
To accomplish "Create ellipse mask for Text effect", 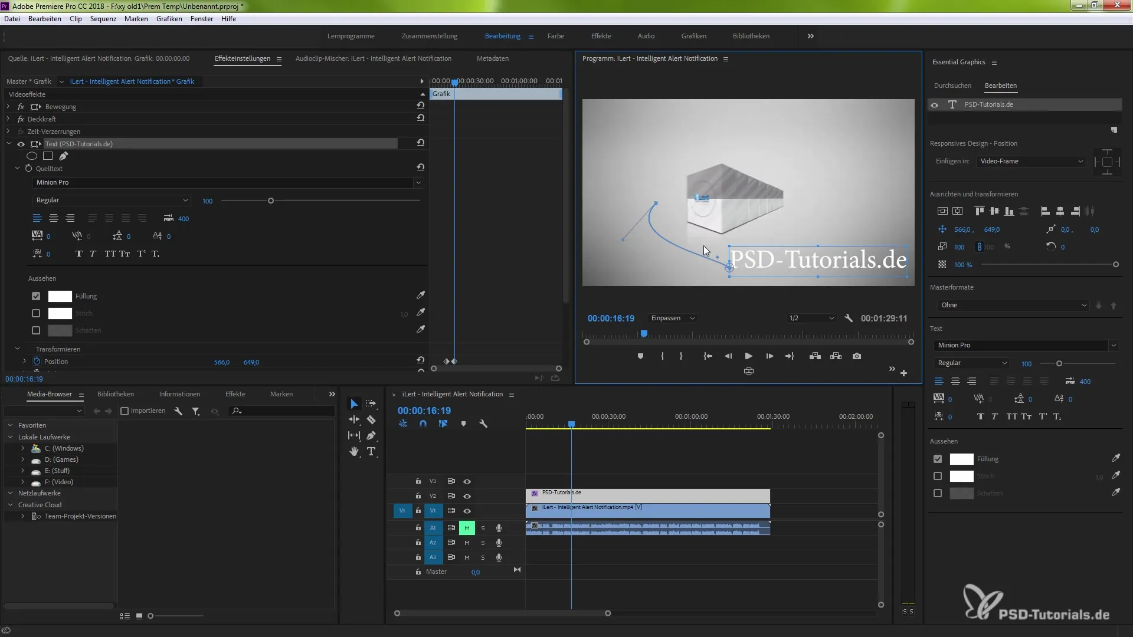I will (x=32, y=156).
